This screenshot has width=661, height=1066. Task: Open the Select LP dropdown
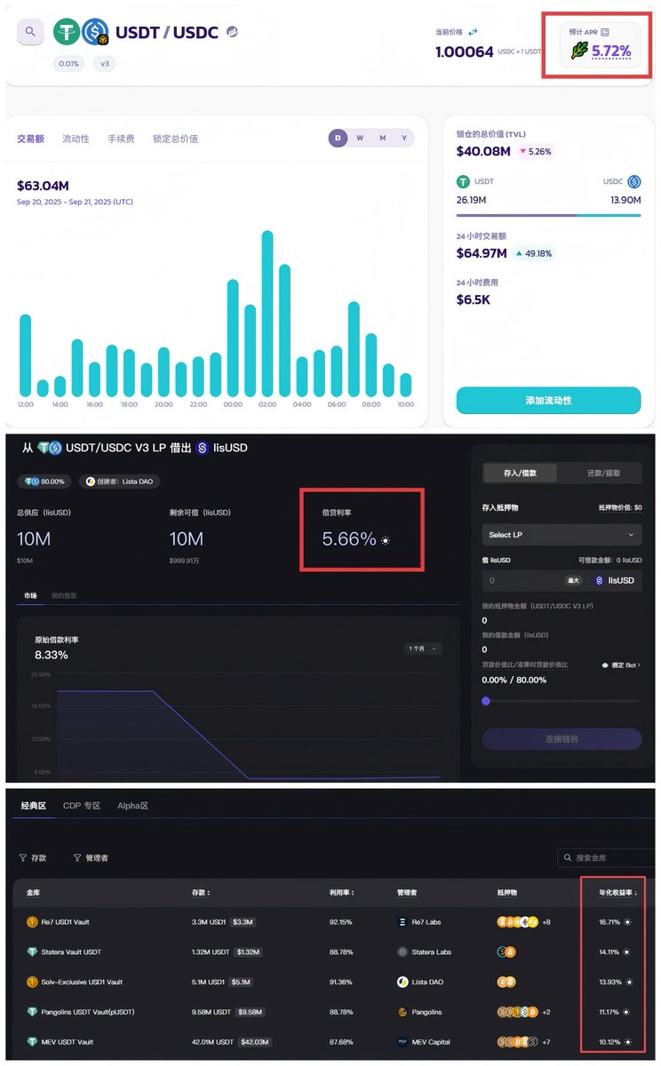(x=561, y=535)
